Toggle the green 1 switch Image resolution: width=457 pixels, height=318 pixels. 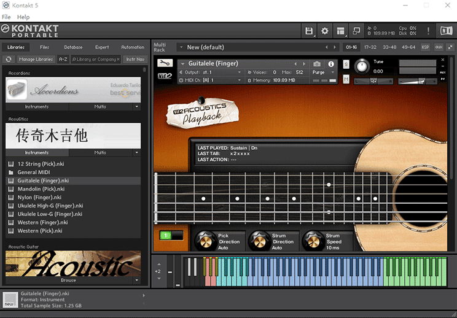(x=171, y=235)
